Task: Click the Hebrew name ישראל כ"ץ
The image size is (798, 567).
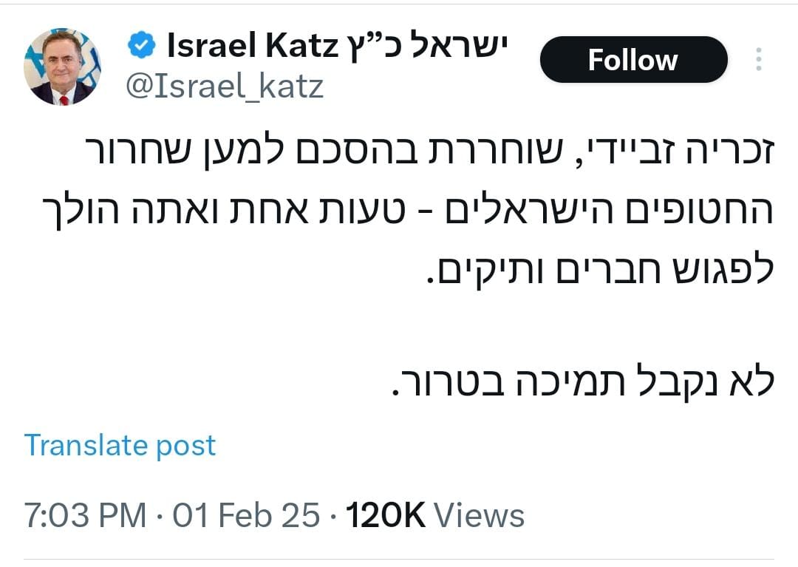Action: click(426, 47)
